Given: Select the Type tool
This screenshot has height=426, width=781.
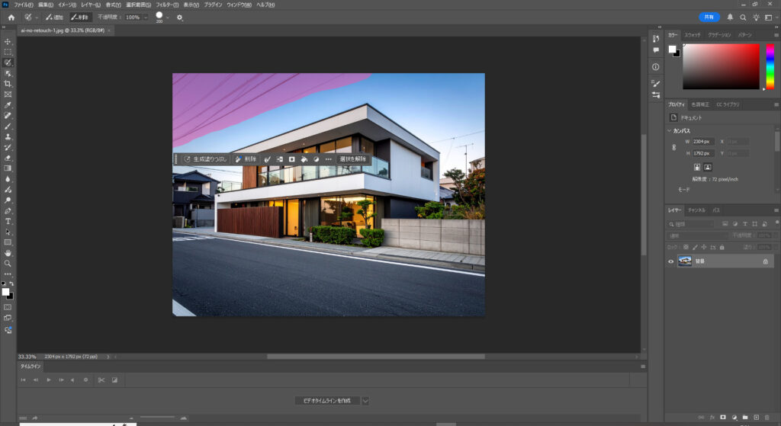Looking at the screenshot, I should pos(8,221).
